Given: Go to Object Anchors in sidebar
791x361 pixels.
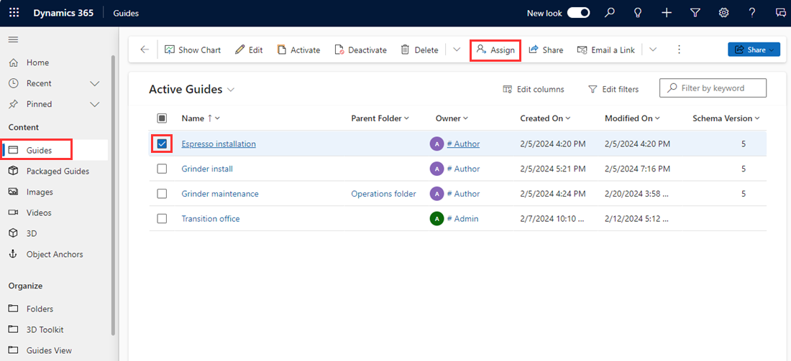Looking at the screenshot, I should click(55, 255).
